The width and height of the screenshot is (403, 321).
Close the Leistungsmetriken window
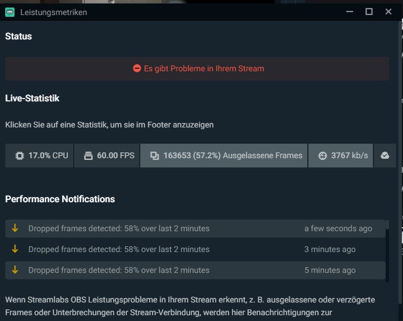point(389,12)
